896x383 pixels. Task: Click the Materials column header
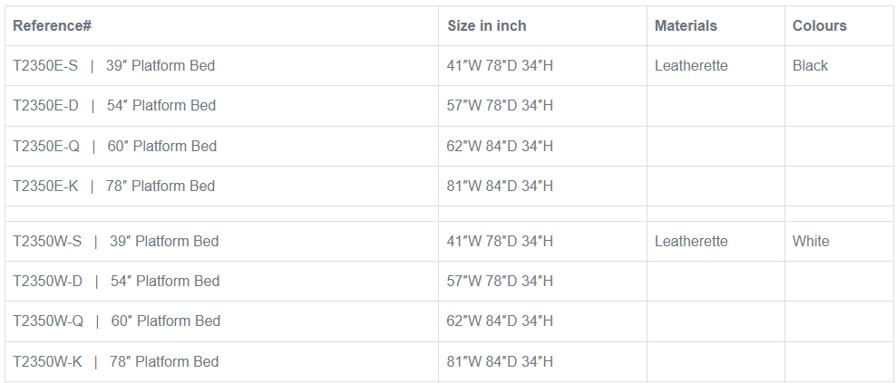click(x=686, y=25)
